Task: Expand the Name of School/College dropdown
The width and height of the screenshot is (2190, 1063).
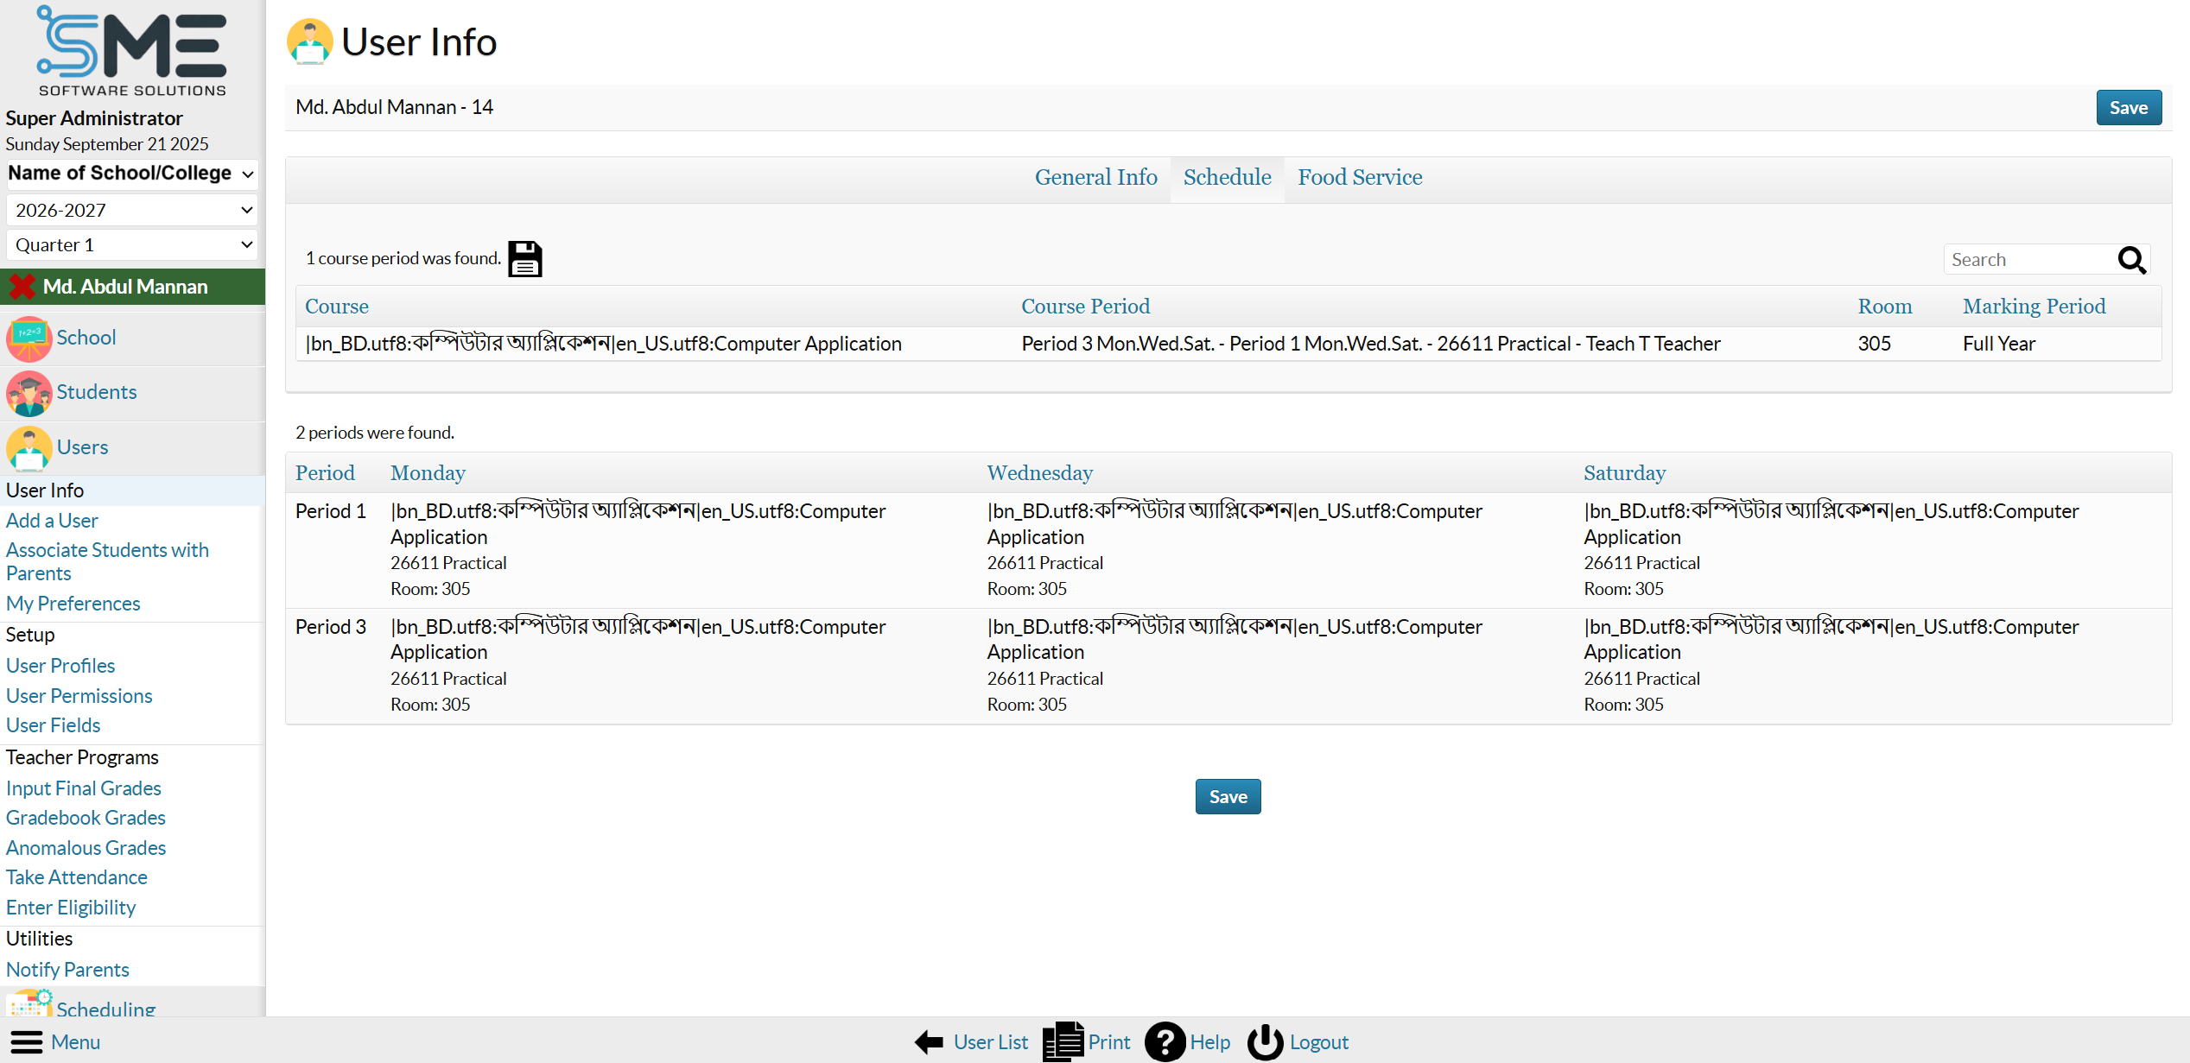Action: [x=131, y=174]
